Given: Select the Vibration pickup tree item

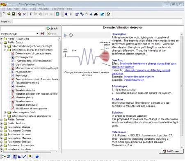Looking at the screenshot, I should click(24, 98).
